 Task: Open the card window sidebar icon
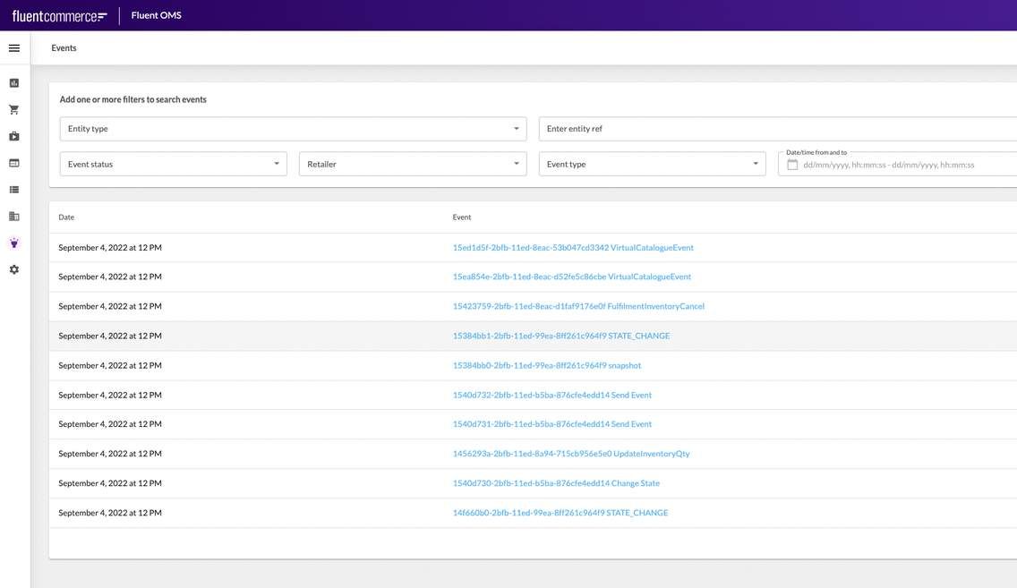(x=14, y=163)
